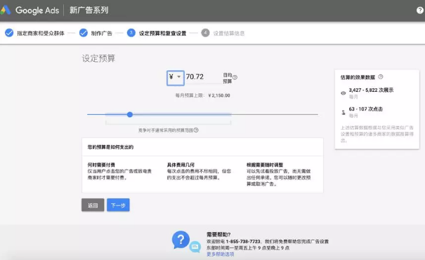Click 您的预算是如何支出的 heading
The width and height of the screenshot is (425, 260).
(110, 147)
